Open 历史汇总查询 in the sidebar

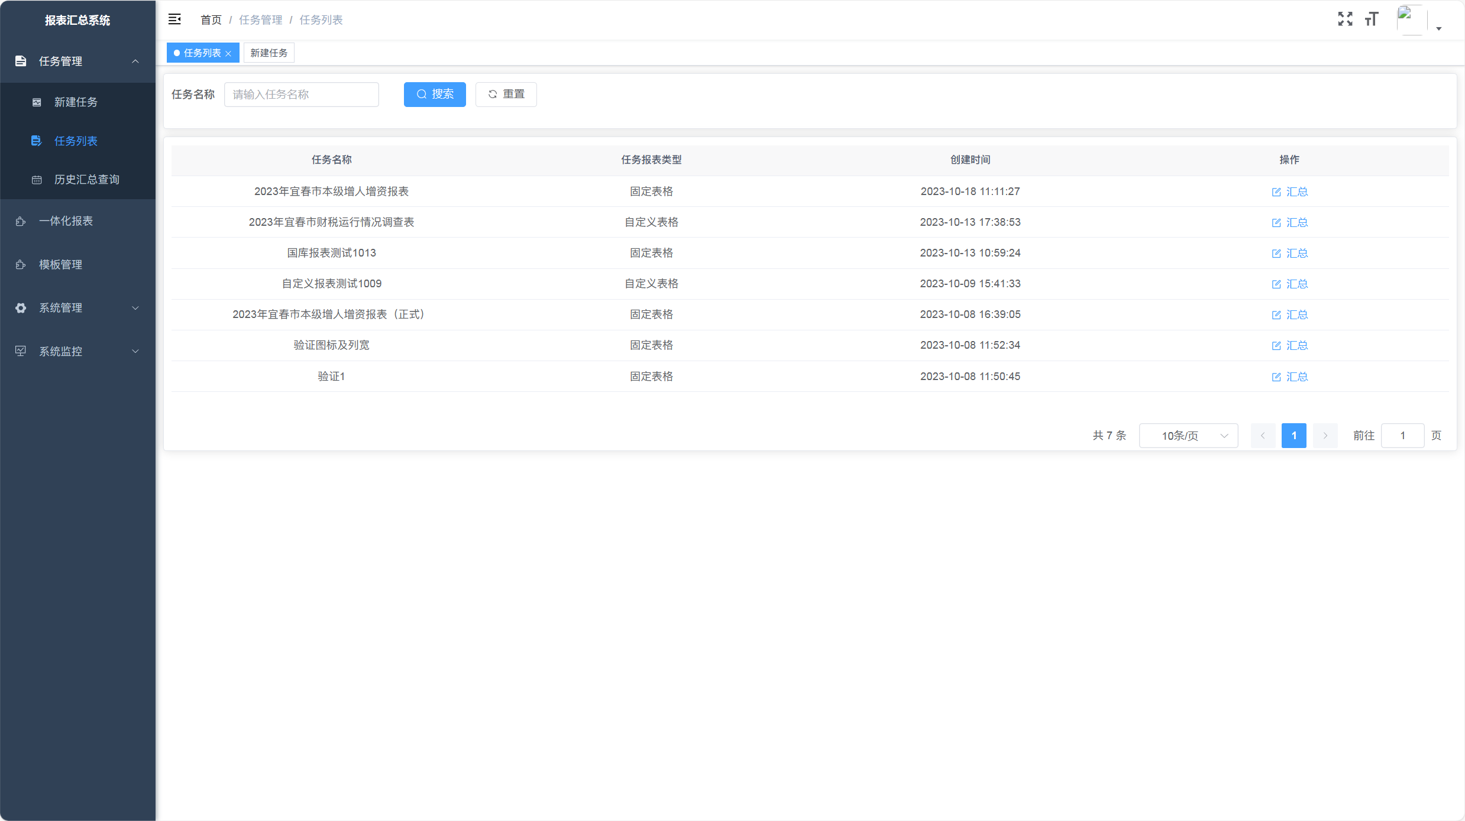(x=86, y=179)
